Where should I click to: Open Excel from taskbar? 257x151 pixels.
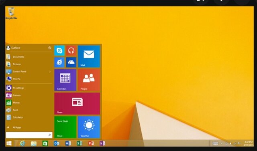(x=80, y=143)
